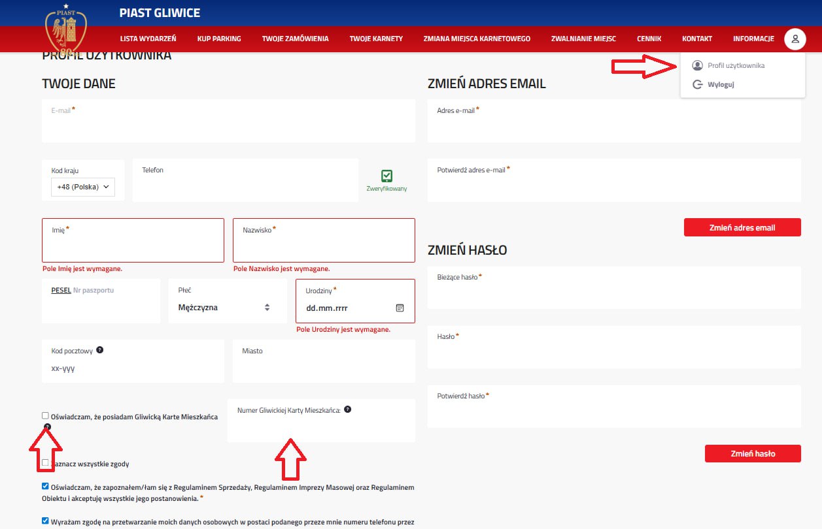Click the green Zweryfikowany verified icon
This screenshot has height=529, width=822.
coord(386,176)
